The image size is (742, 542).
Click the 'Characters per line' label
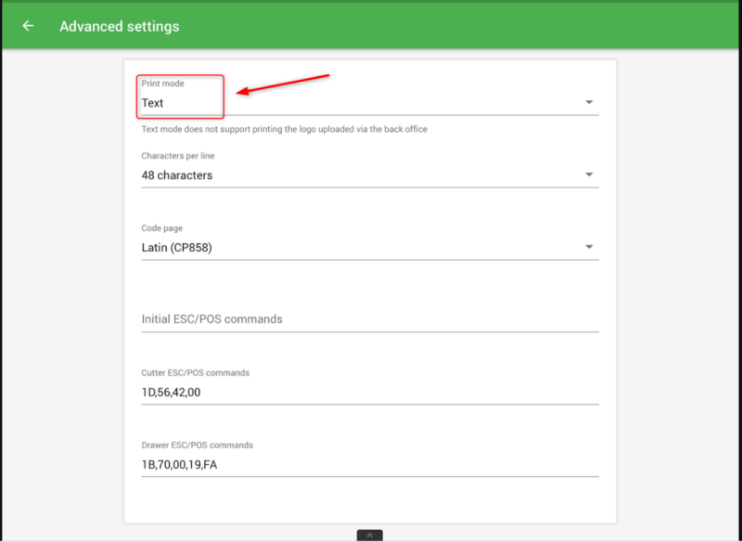coord(178,156)
